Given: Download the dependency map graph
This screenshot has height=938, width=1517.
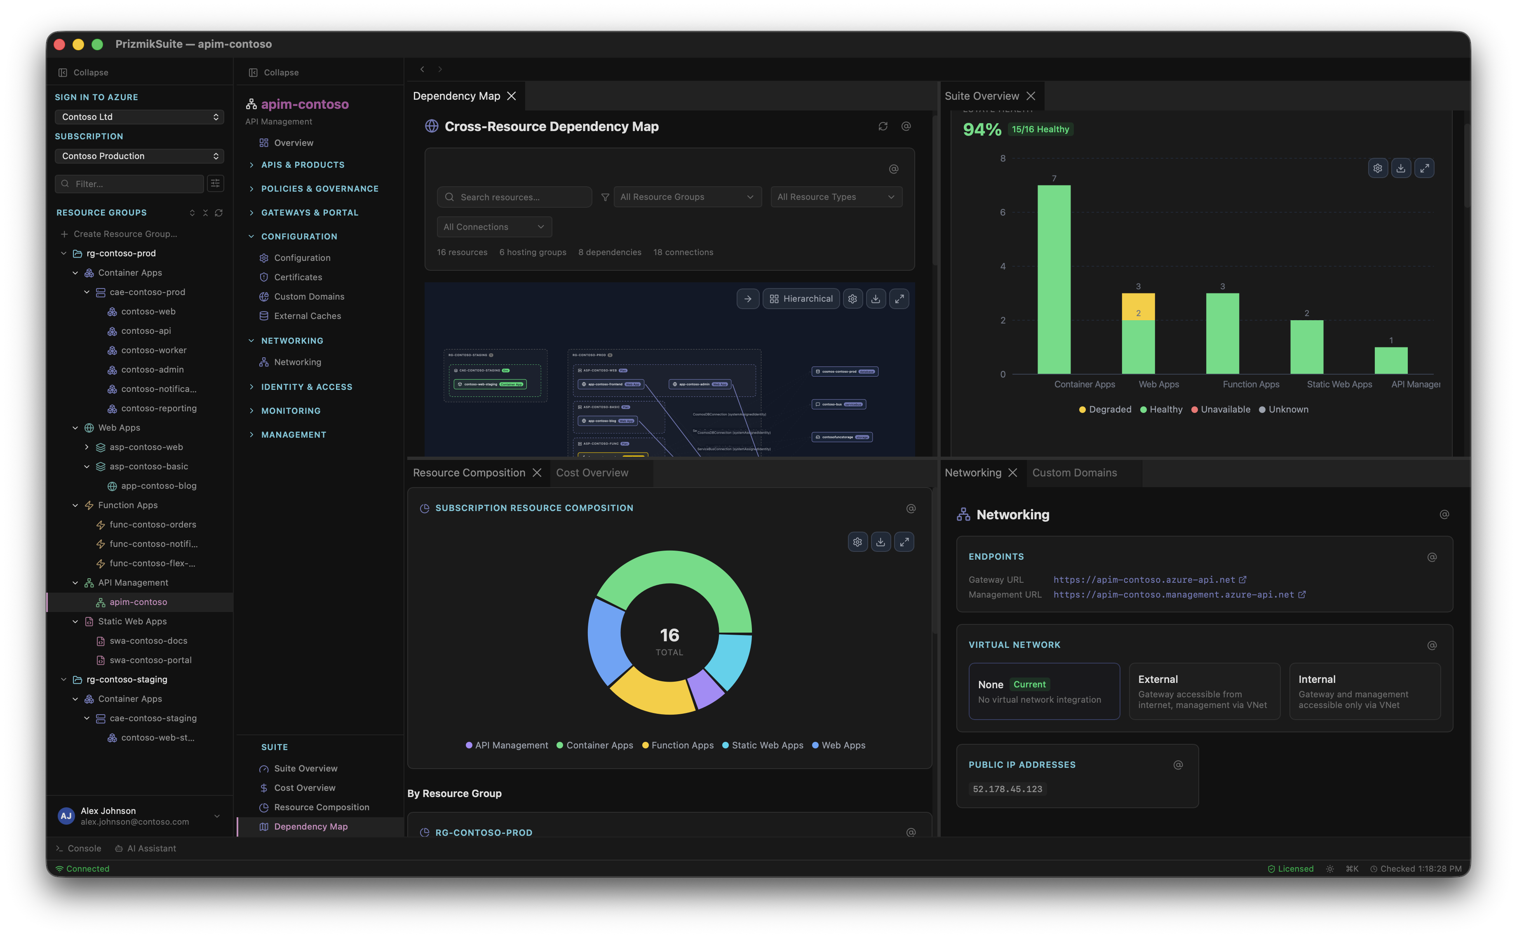Looking at the screenshot, I should point(876,299).
